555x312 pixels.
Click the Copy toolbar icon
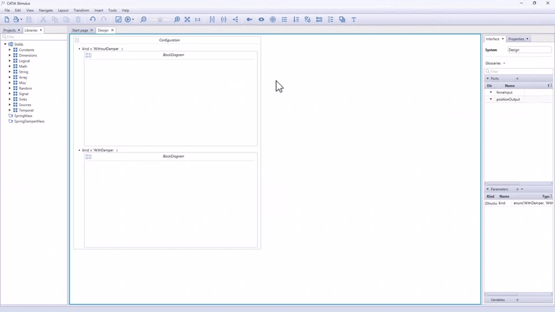pos(55,20)
